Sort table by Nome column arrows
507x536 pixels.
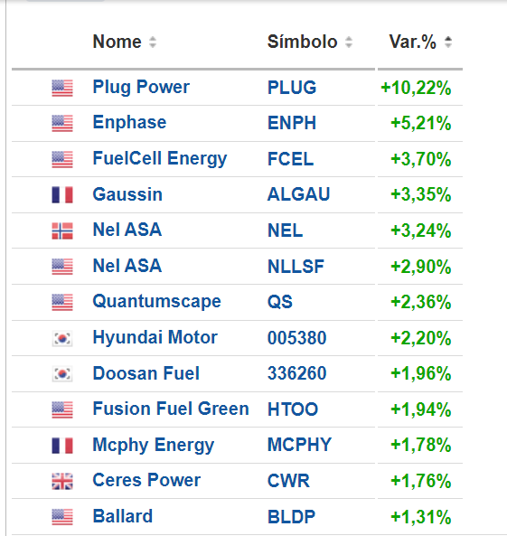pyautogui.click(x=153, y=42)
